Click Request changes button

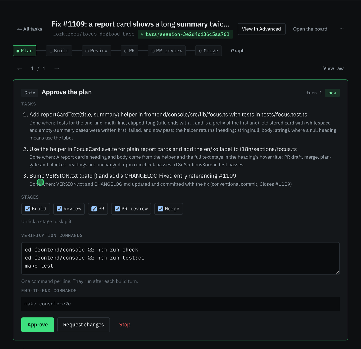click(x=83, y=325)
